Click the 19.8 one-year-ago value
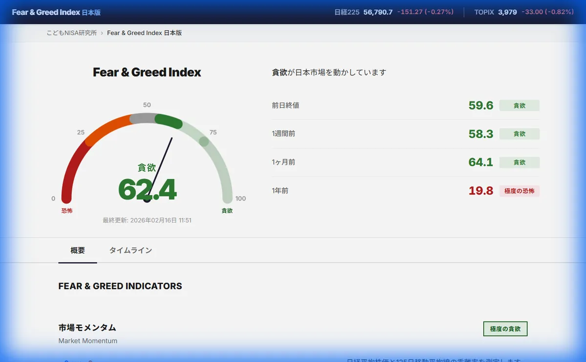 [x=481, y=191]
